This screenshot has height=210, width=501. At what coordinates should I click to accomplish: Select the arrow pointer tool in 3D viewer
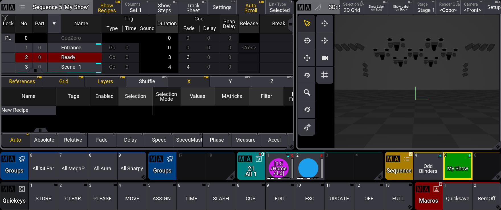[307, 23]
